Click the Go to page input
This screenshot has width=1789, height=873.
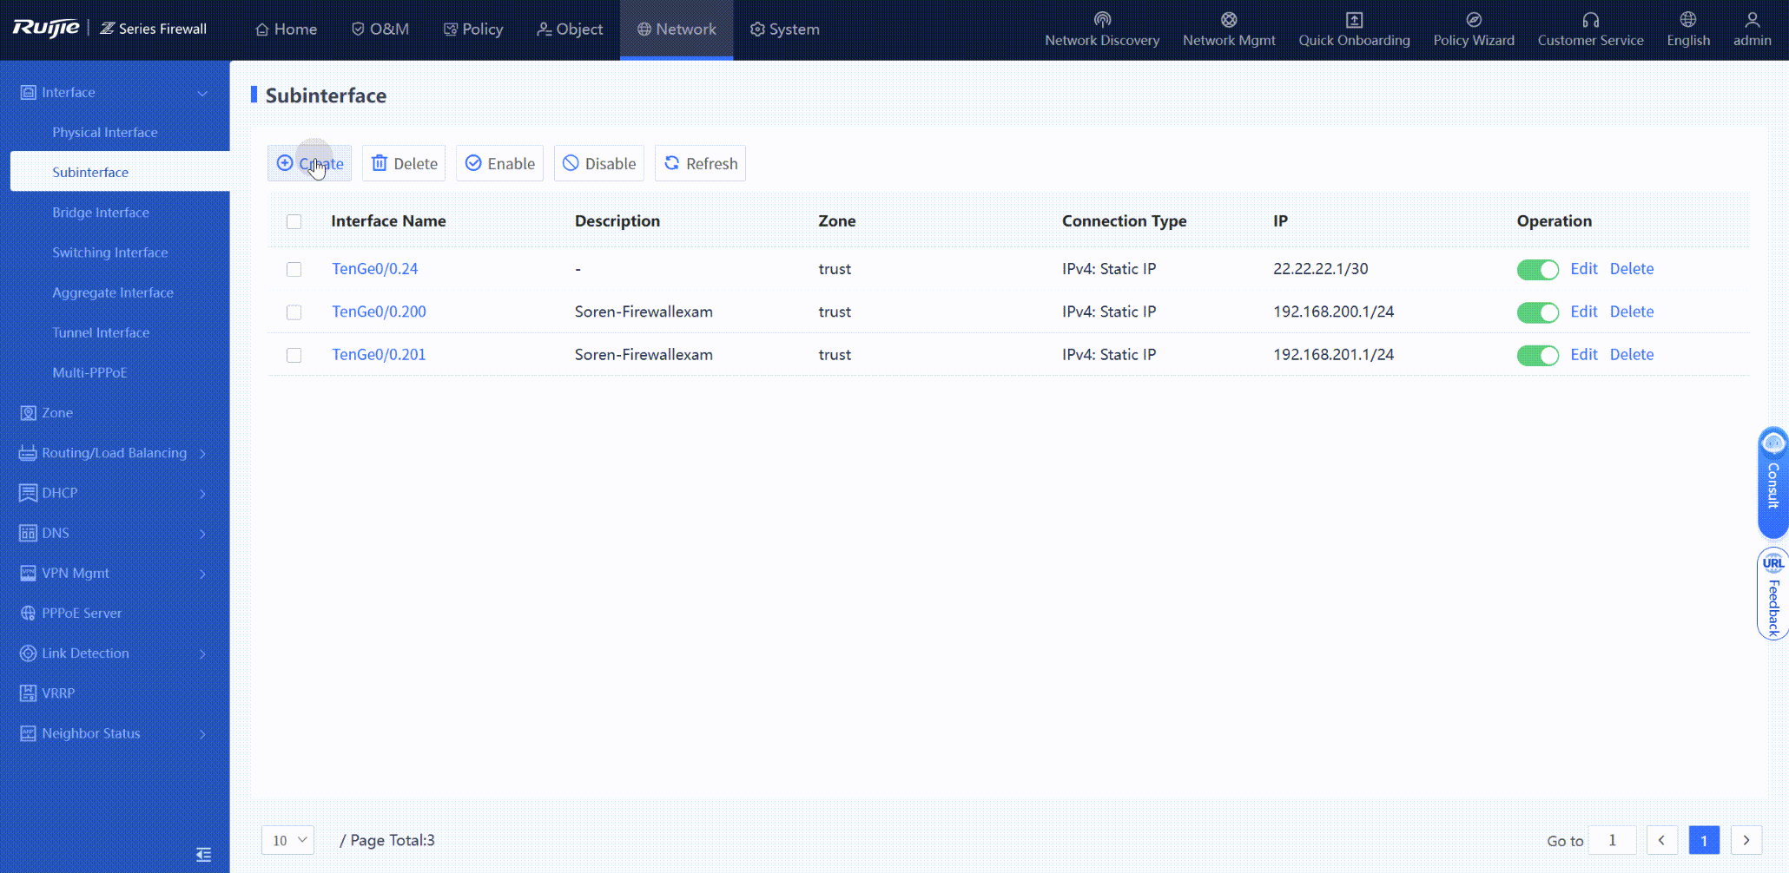[x=1612, y=840]
